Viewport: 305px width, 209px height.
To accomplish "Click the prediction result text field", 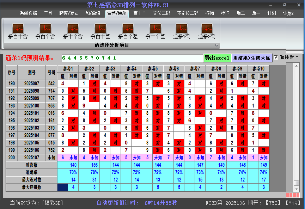I will coord(132,58).
